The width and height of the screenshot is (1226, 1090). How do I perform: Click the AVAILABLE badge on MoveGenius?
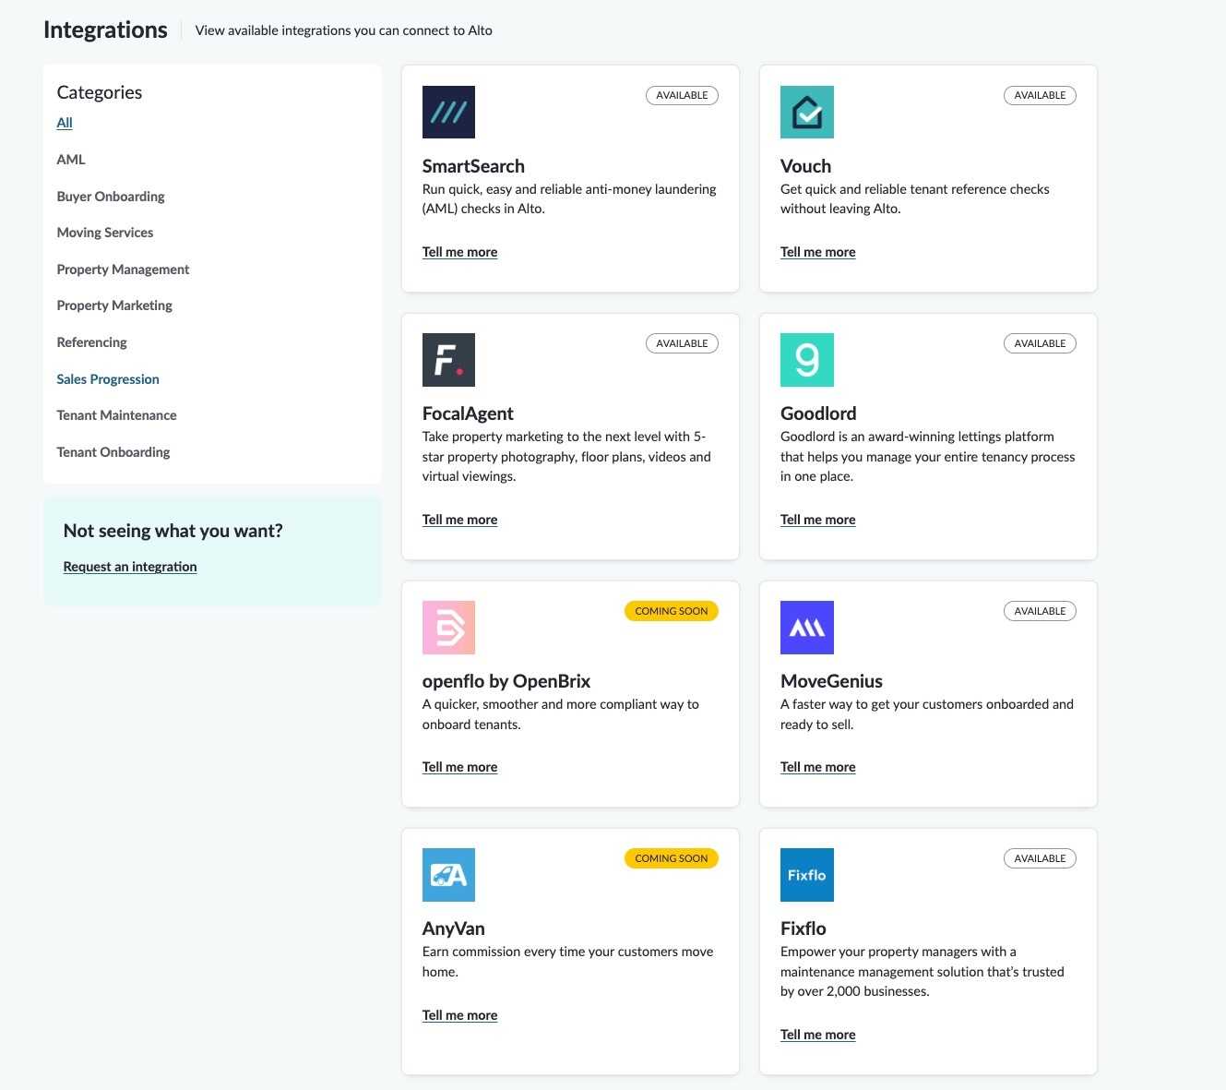1040,611
